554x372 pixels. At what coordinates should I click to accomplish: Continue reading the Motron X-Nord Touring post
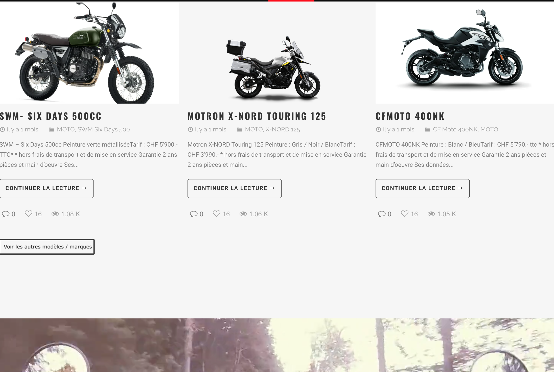(x=235, y=189)
